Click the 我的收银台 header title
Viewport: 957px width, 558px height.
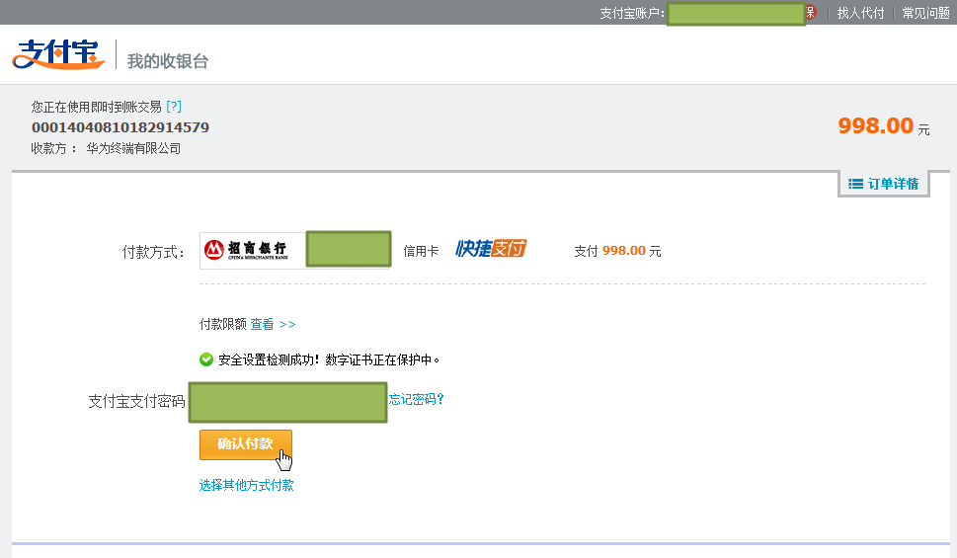[168, 61]
